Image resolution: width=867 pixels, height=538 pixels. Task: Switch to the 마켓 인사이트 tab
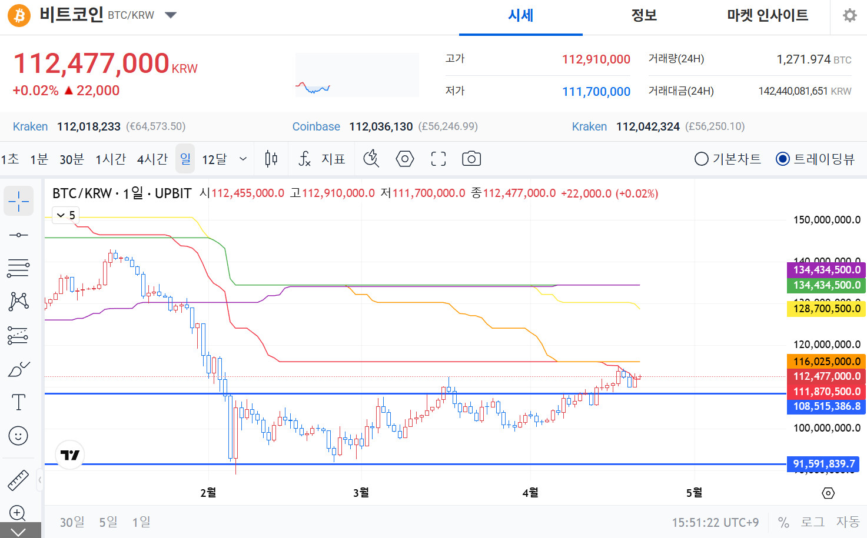(x=768, y=15)
